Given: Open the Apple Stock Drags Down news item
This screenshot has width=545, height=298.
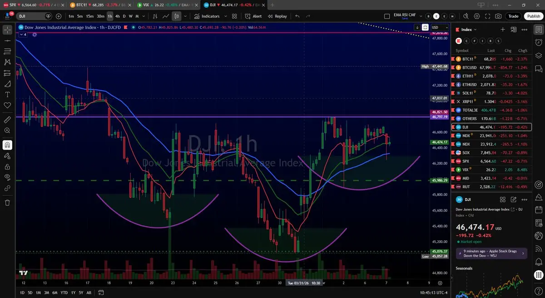Looking at the screenshot, I should [491, 253].
